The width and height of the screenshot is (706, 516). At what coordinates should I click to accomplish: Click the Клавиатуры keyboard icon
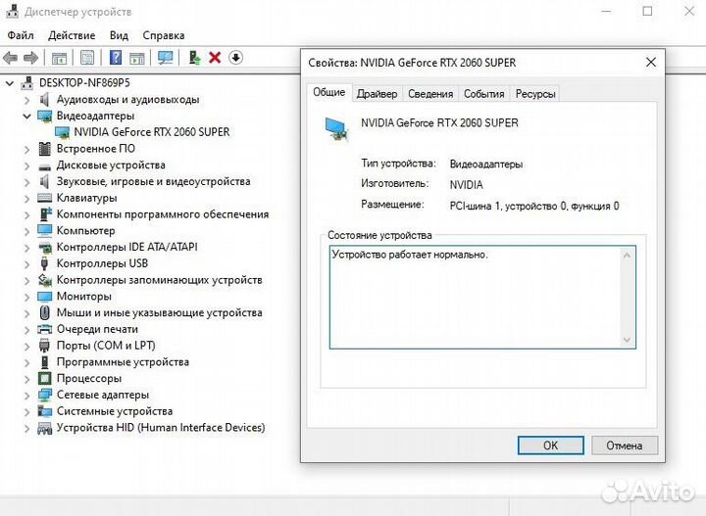(x=44, y=198)
